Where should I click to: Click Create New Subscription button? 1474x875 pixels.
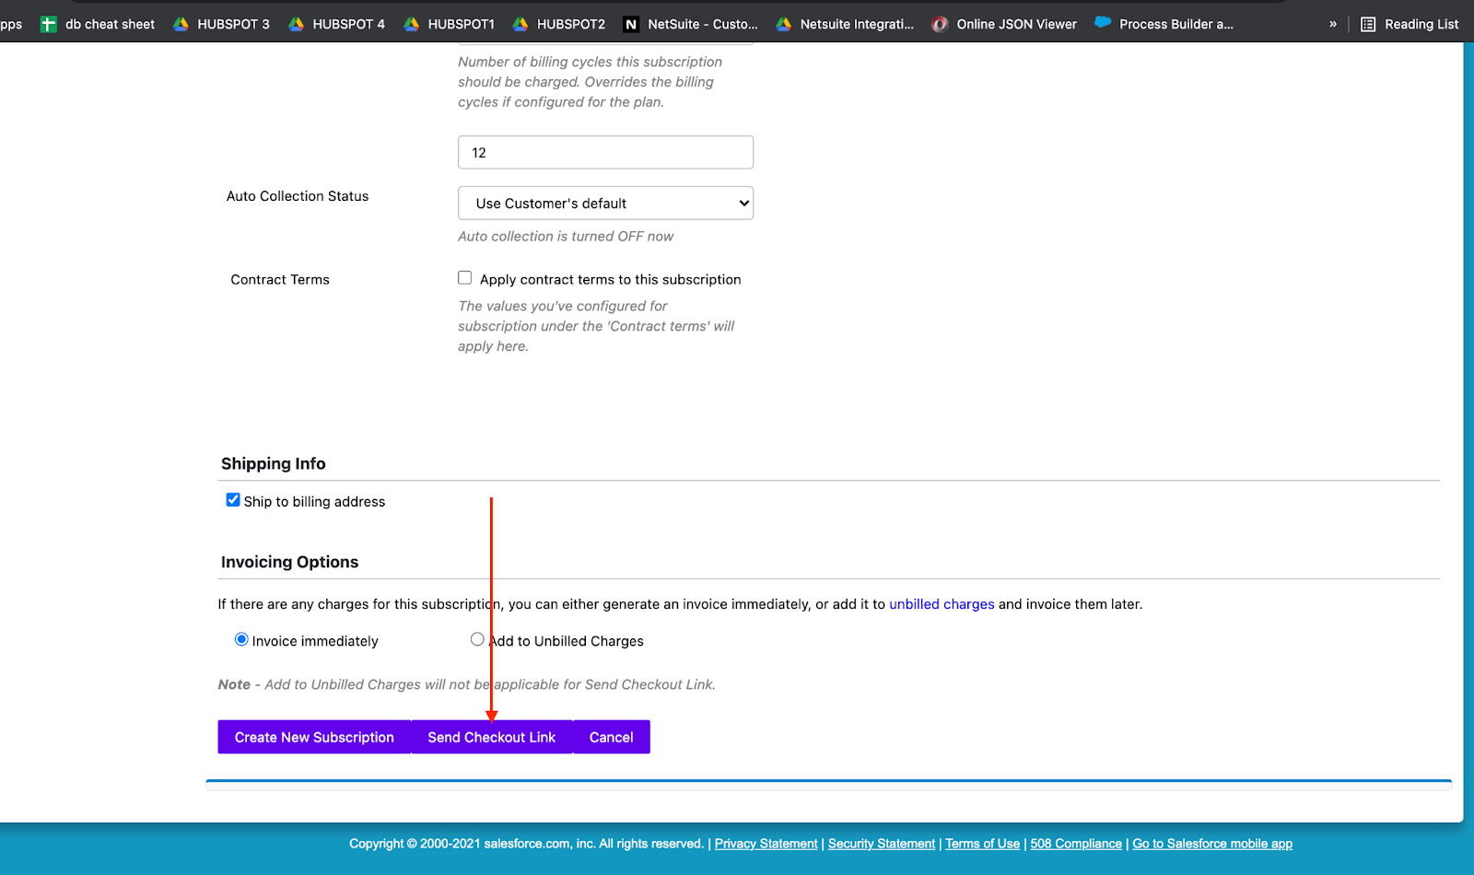point(314,737)
